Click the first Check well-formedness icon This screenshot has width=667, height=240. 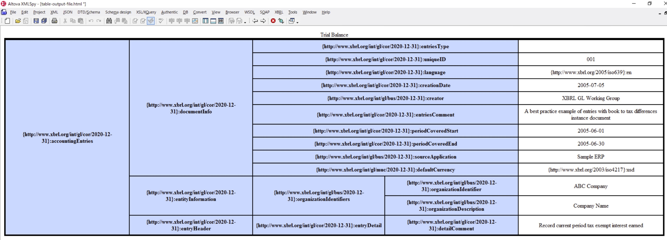135,21
